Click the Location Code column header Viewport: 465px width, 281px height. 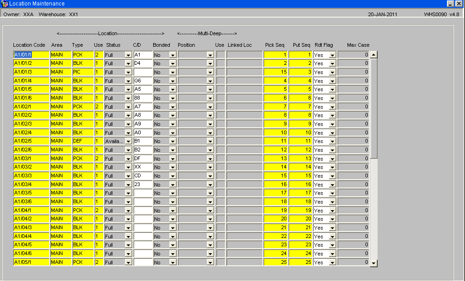pos(29,45)
